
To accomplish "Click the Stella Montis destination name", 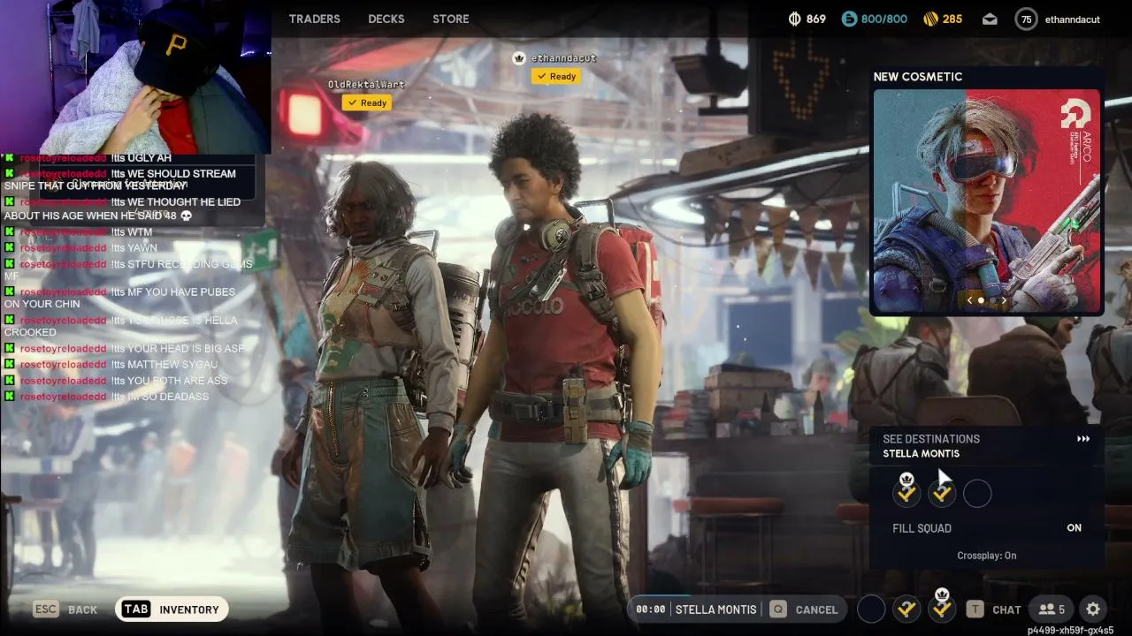I will (921, 454).
